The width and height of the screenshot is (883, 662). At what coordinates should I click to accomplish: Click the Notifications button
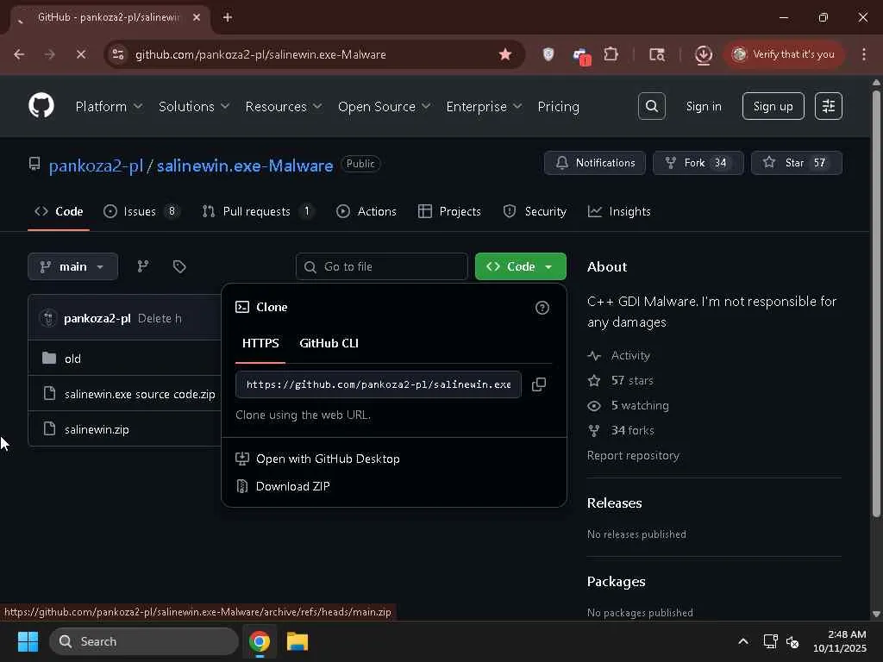pos(595,163)
